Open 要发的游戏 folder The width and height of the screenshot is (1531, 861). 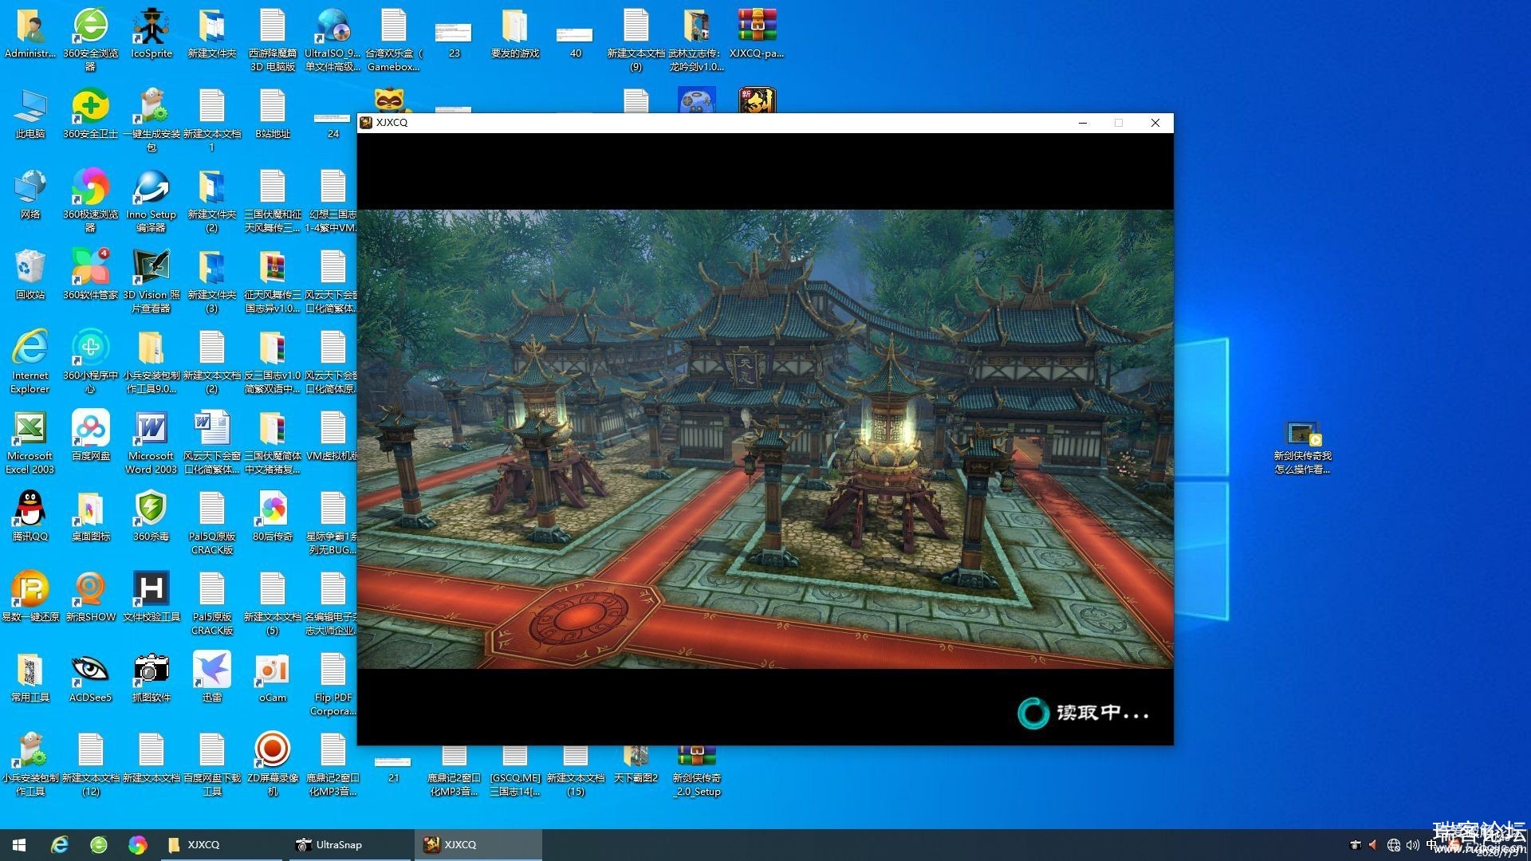(515, 34)
